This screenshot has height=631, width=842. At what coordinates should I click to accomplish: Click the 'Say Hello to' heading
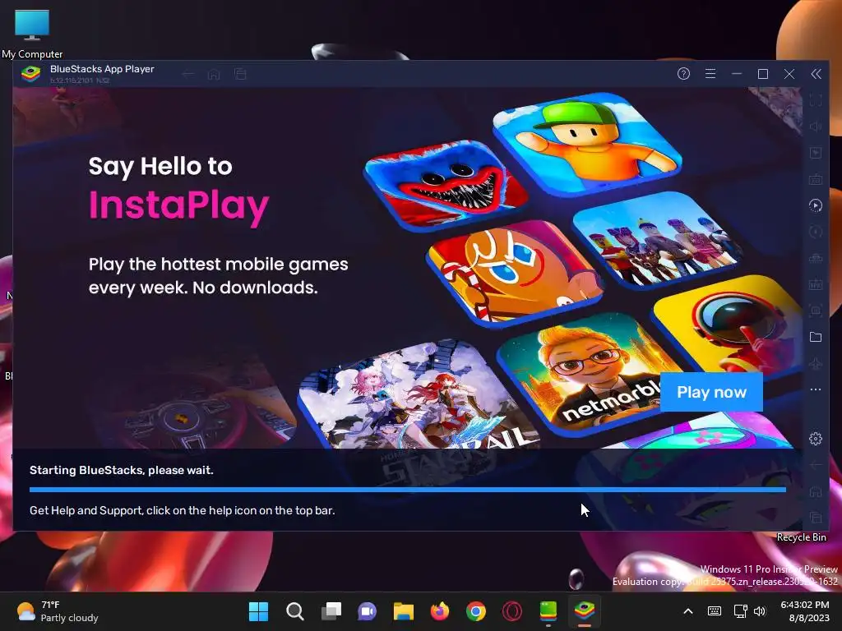160,166
